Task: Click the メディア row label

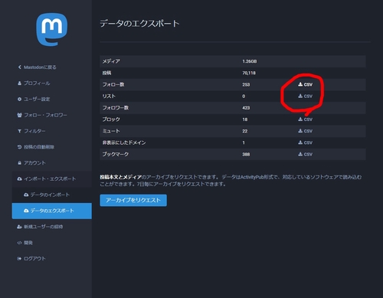Action: (x=111, y=61)
